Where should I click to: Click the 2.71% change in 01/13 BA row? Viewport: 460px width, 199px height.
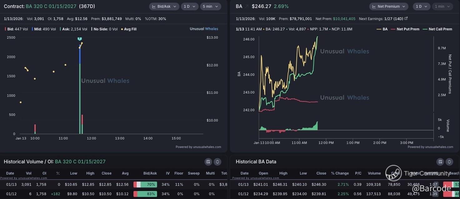point(343,185)
